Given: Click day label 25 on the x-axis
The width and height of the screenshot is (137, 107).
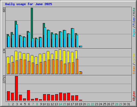Looking at the screenshot, I should pos(104,104).
